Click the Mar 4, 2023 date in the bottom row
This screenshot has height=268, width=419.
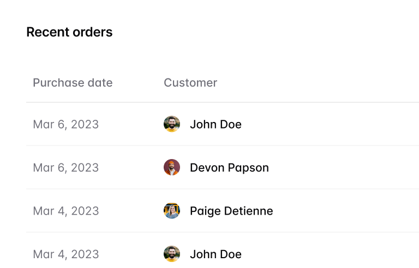click(x=66, y=254)
